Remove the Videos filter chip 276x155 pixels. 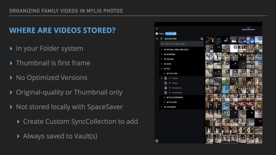[x=175, y=34]
